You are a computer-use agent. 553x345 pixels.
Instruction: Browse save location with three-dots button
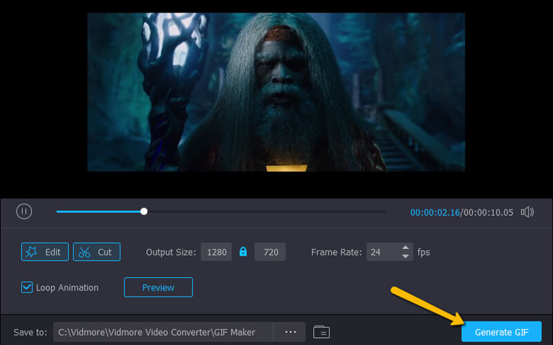click(x=290, y=332)
